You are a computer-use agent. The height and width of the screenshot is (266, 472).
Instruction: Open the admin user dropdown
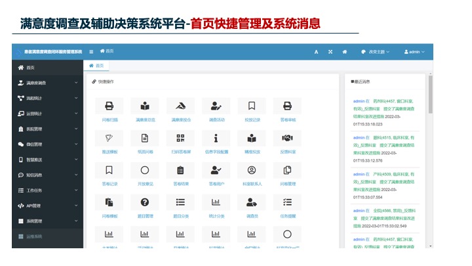tap(414, 52)
